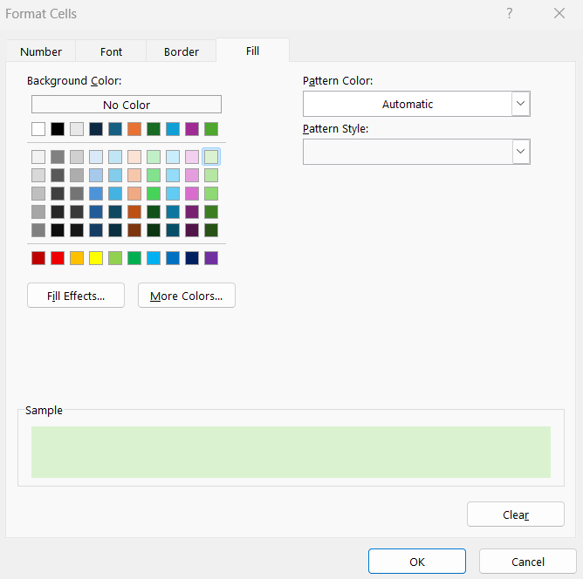Click the green Sample preview area

pyautogui.click(x=291, y=452)
